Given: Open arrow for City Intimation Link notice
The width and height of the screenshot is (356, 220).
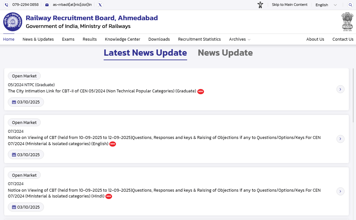Looking at the screenshot, I should click(340, 89).
